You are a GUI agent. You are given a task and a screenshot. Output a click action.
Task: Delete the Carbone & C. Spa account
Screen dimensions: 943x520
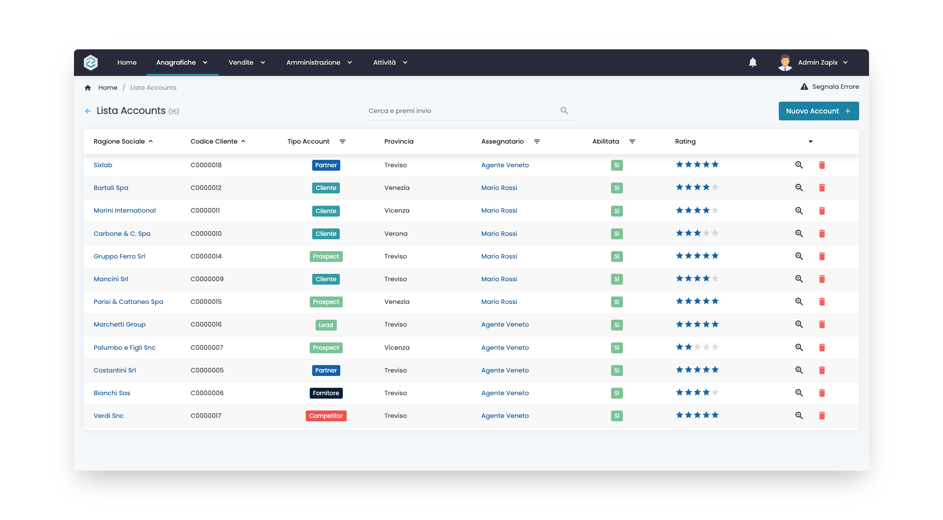click(x=822, y=234)
